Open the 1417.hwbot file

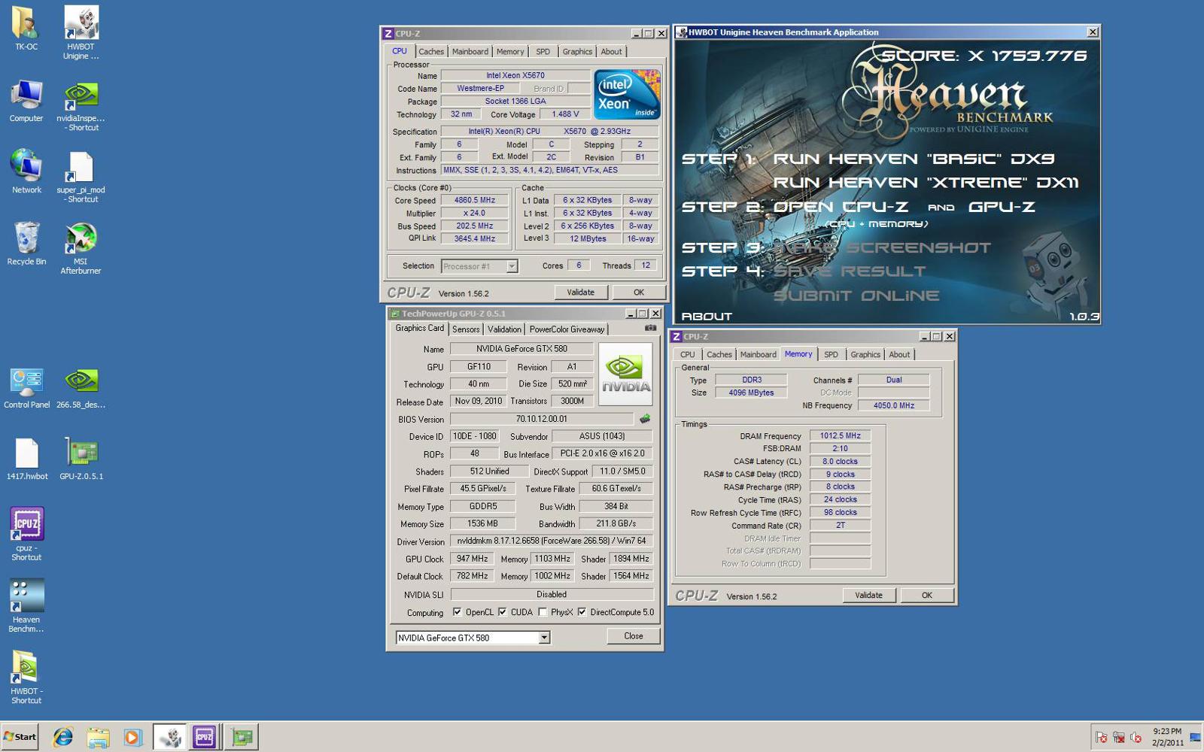[x=26, y=459]
